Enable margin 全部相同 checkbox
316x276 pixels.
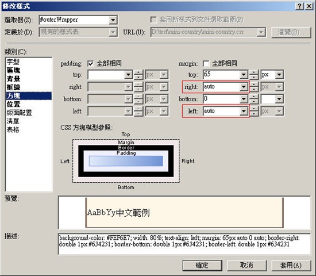click(x=206, y=64)
